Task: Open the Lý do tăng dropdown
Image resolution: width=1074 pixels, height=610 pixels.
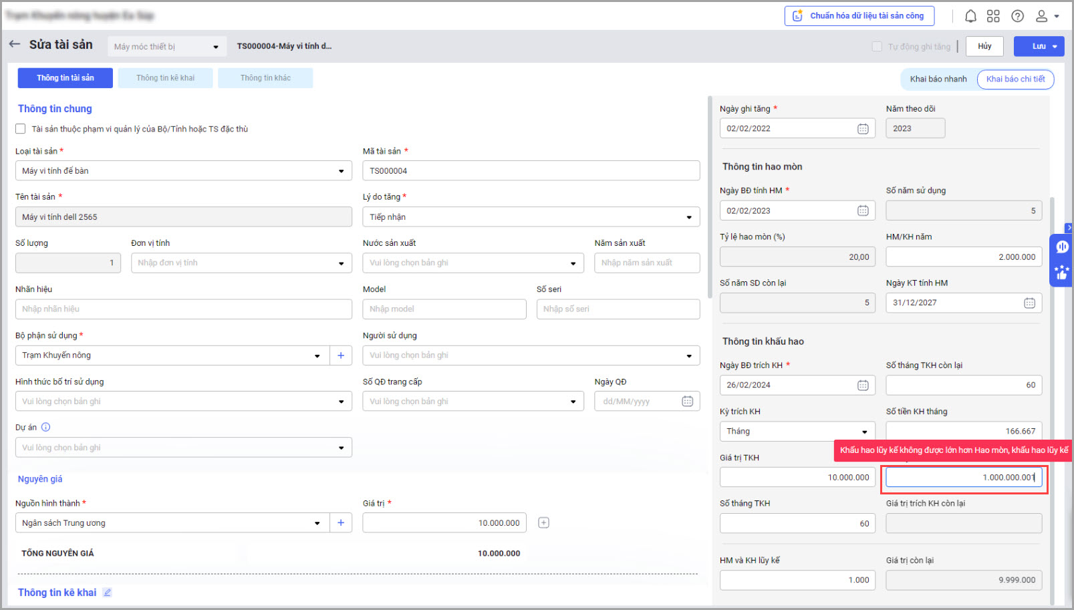Action: click(689, 217)
